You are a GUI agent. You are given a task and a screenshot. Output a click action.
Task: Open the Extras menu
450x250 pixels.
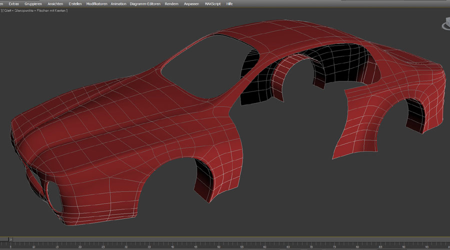[13, 3]
